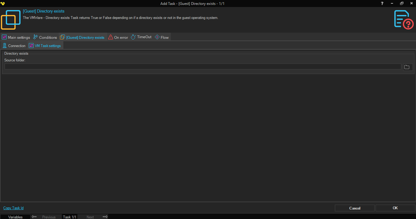Screen dimensions: 416x219
Task: Click the Copy Task Id link
Action: click(13, 208)
